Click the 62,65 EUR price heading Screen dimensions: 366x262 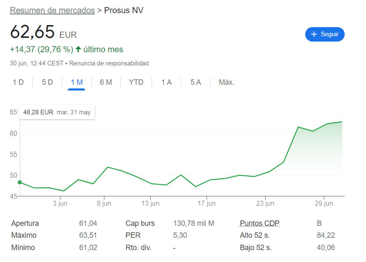(44, 32)
